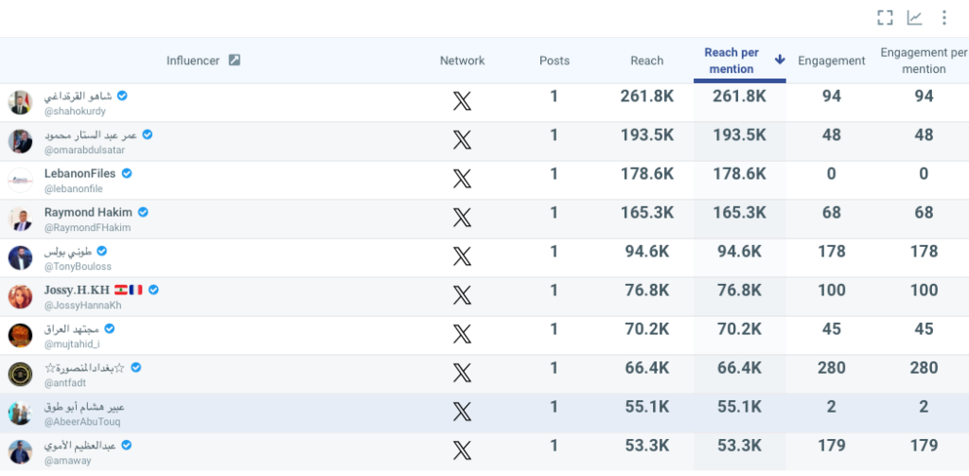The height and width of the screenshot is (476, 969).
Task: Click the X icon in @amaway row
Action: pos(462,450)
